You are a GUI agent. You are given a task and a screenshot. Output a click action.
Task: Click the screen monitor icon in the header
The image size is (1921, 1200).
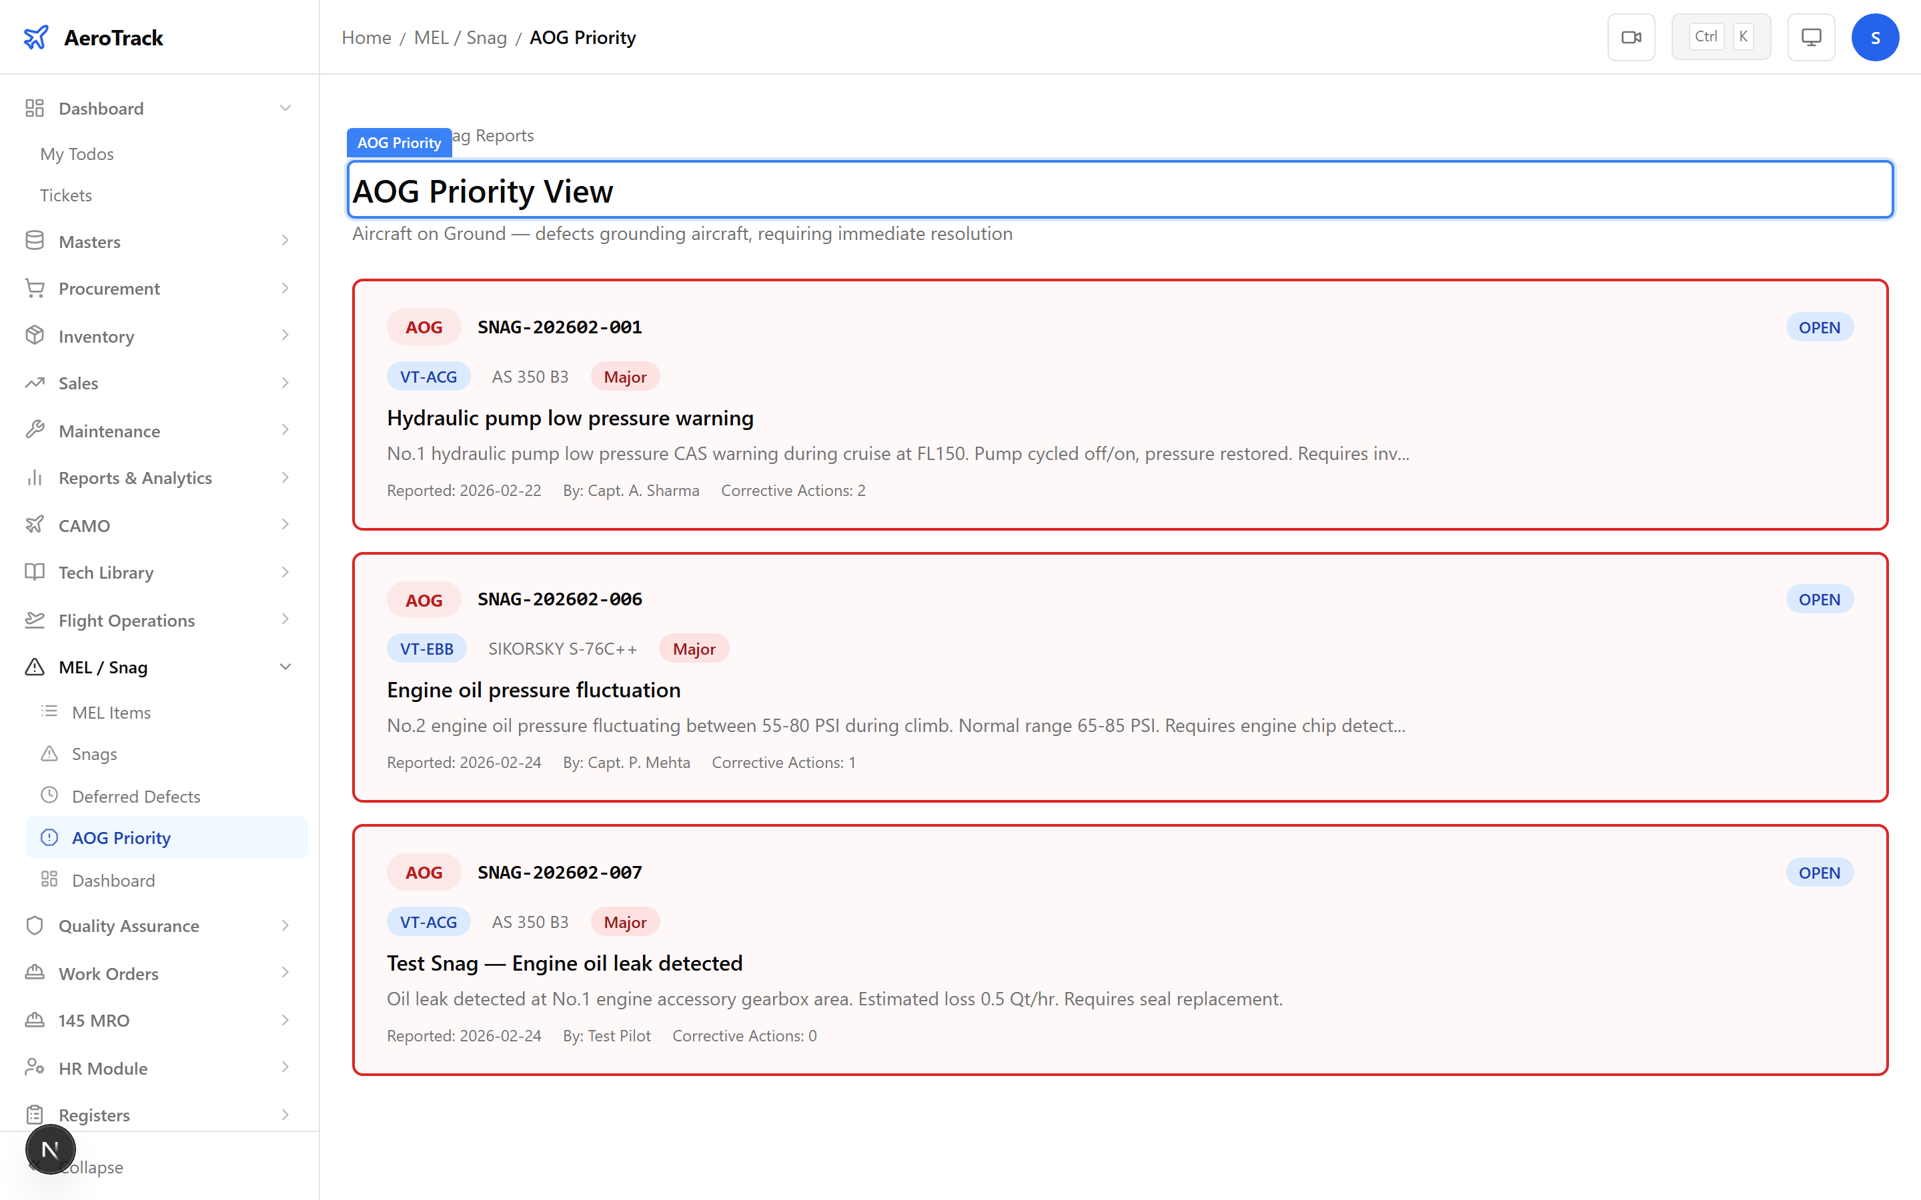pos(1811,37)
